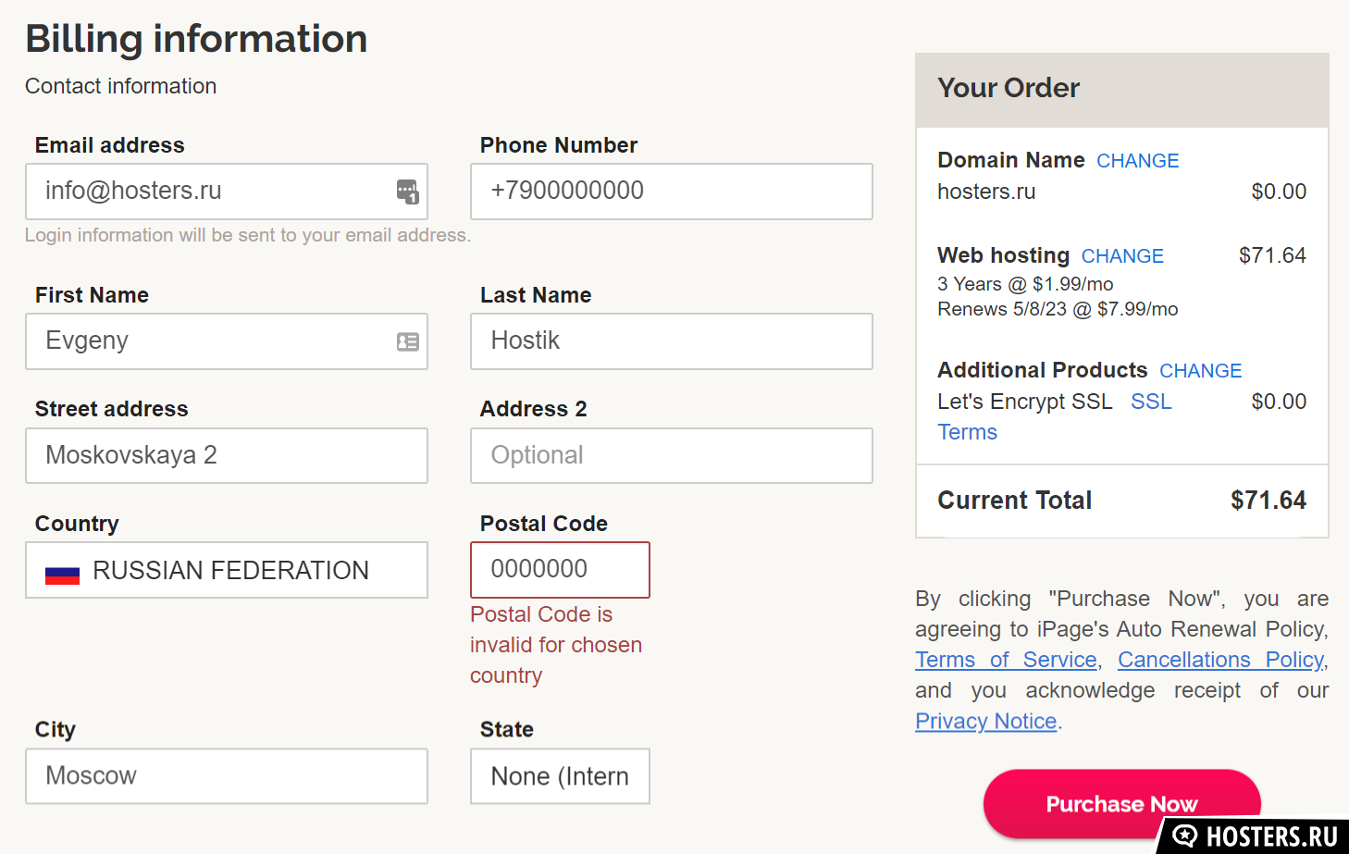This screenshot has height=854, width=1349.
Task: Click the Purchase Now button
Action: pos(1121,803)
